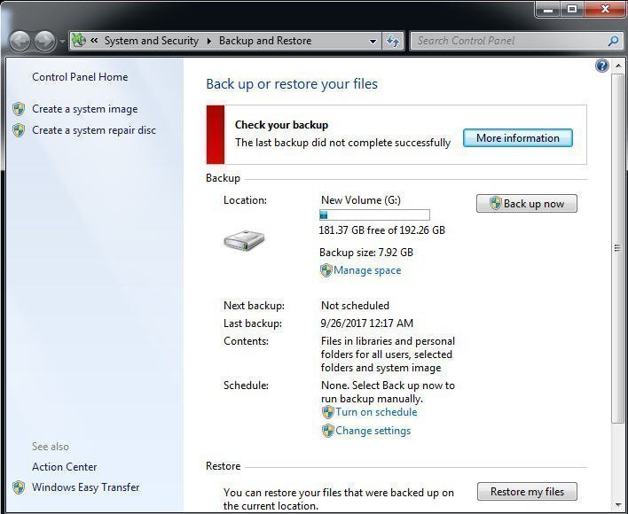Click the Restore my files button
Viewport: 628px width, 514px height.
[x=527, y=492]
